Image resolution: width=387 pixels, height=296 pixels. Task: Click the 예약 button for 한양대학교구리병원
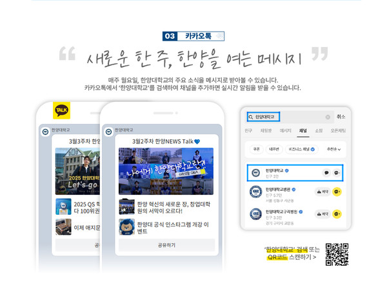322,214
